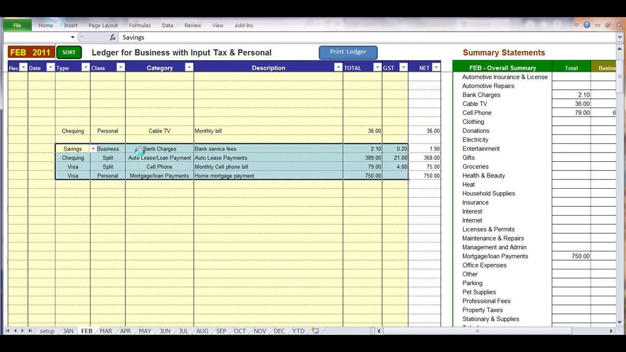The height and width of the screenshot is (352, 626).
Task: Select the 389.00 total cell
Action: 362,158
